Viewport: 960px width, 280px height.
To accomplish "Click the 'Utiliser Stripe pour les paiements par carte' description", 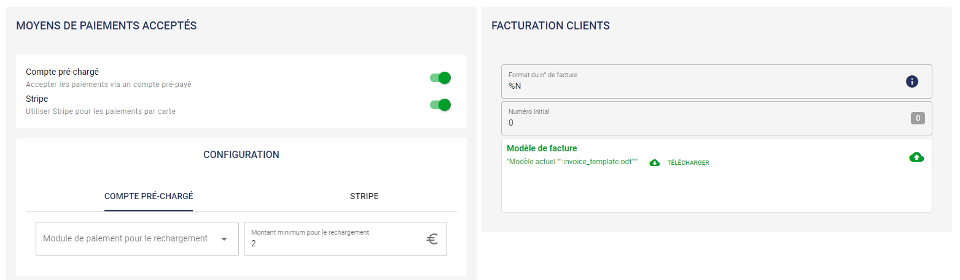I will (101, 112).
